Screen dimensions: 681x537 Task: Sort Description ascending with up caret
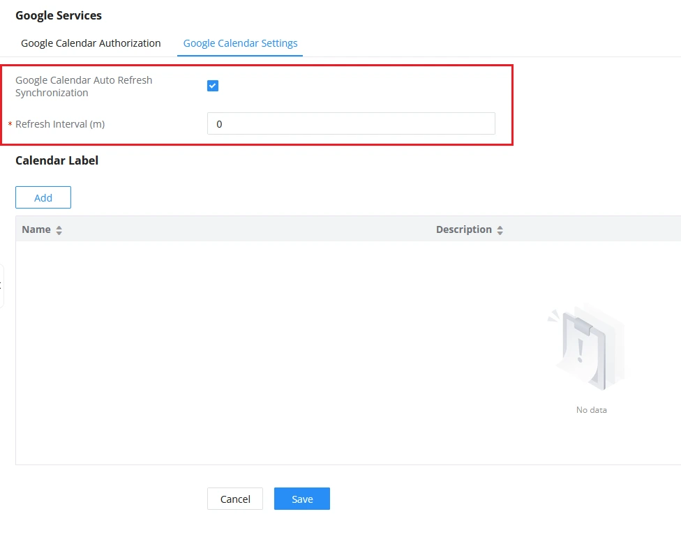click(500, 227)
